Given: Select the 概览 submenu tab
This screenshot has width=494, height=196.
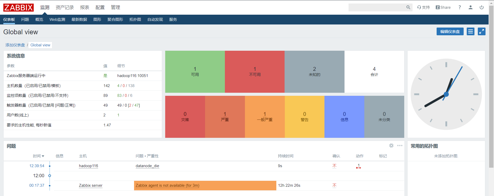Looking at the screenshot, I should 39,20.
